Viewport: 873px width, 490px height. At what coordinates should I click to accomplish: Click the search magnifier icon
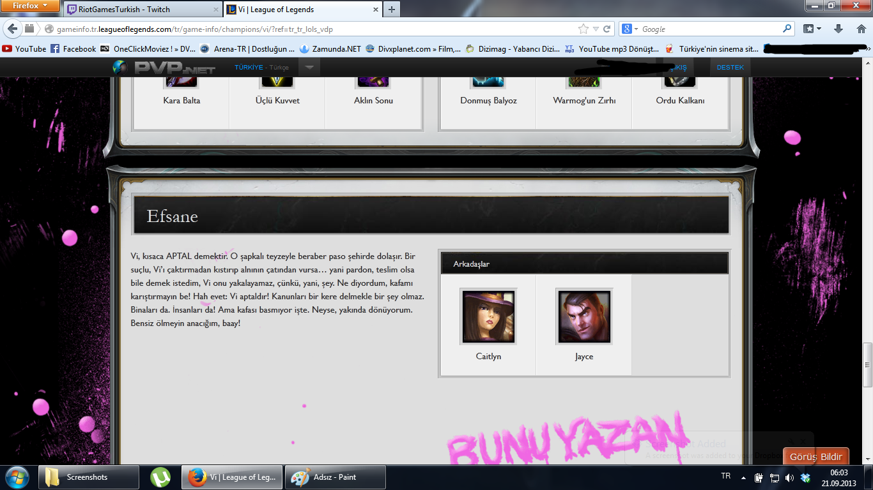coord(787,29)
